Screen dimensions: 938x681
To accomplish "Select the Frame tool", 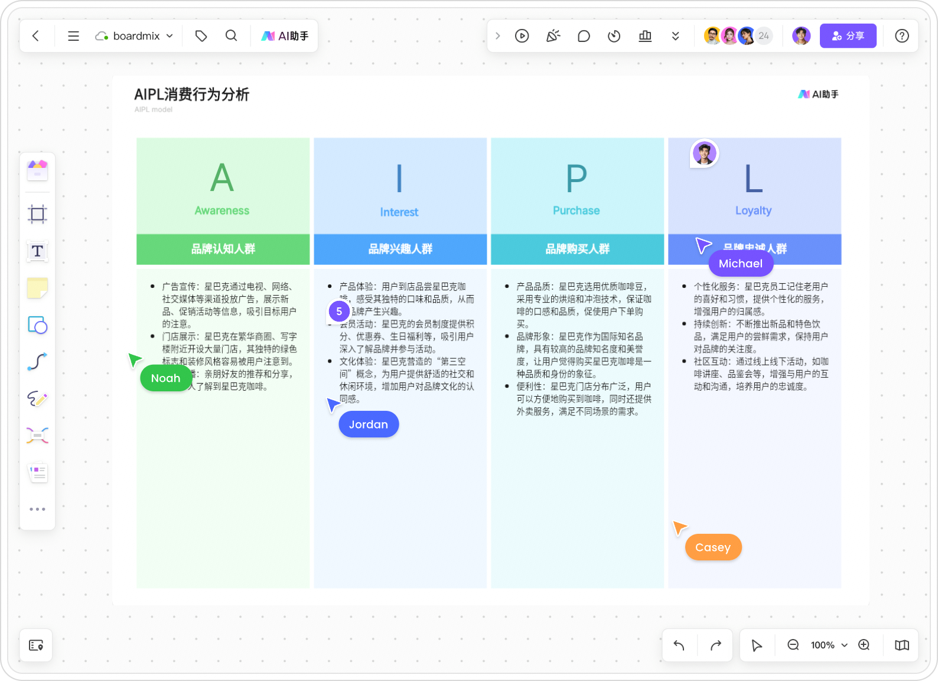I will coord(37,214).
